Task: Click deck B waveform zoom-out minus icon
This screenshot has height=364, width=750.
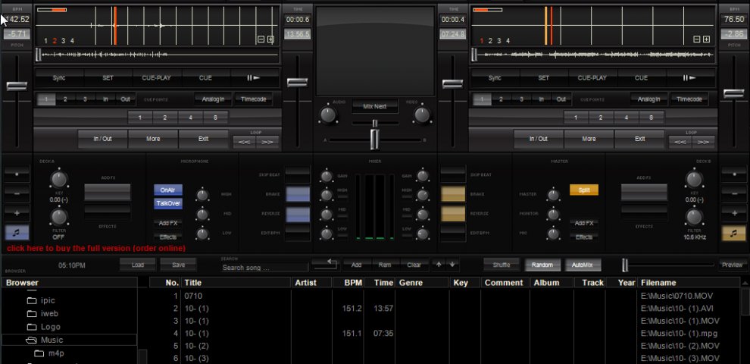Action: 697,39
